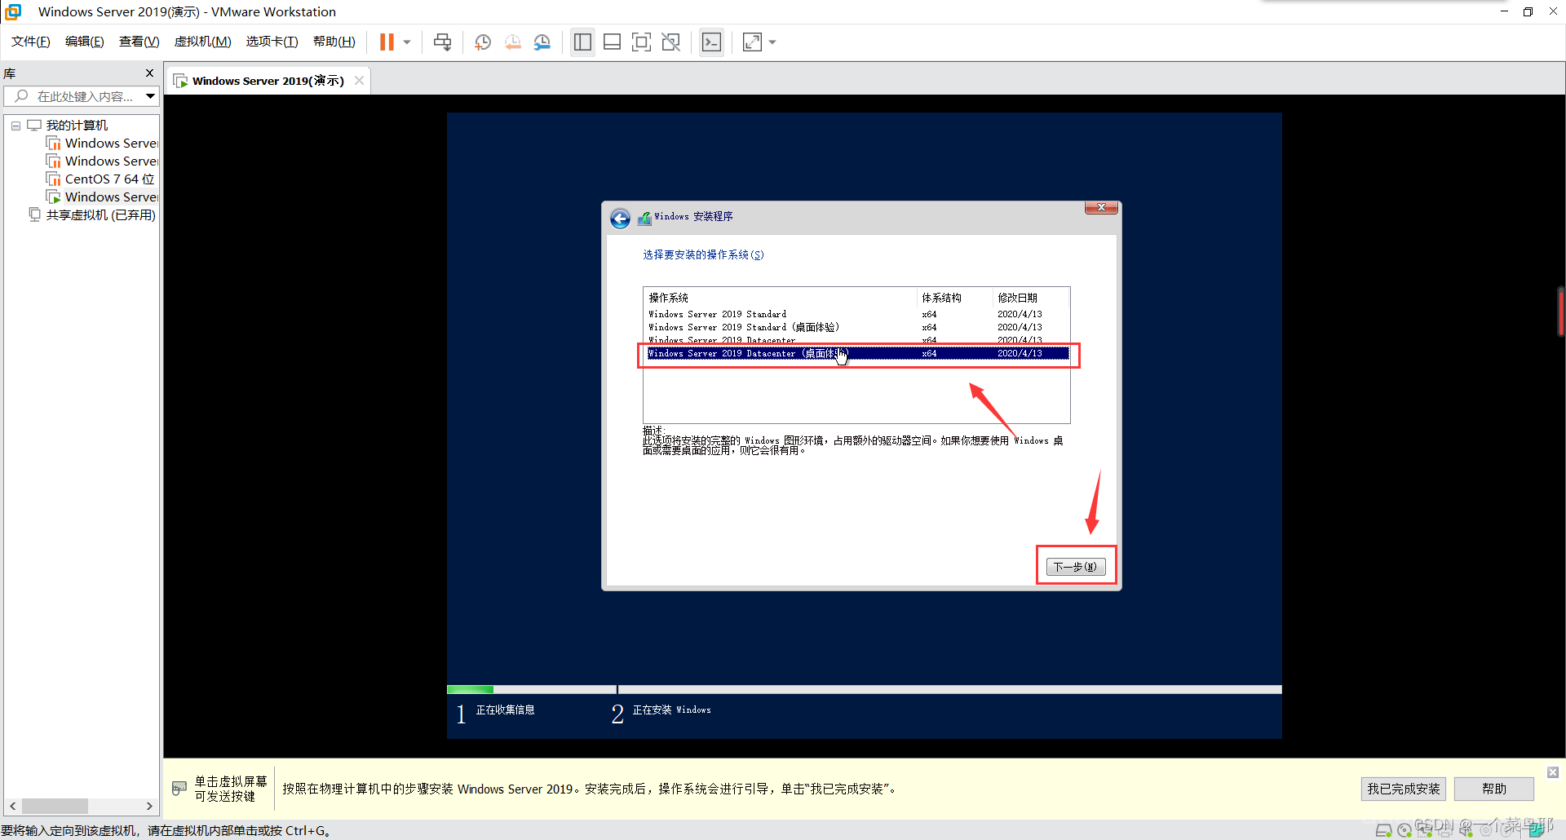This screenshot has width=1566, height=840.
Task: Open the 文件 menu
Action: tap(30, 42)
